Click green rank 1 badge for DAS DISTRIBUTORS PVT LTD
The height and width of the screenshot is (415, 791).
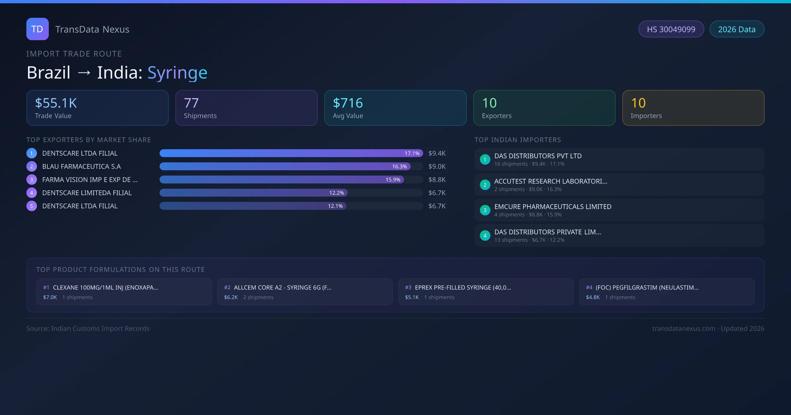(x=485, y=159)
